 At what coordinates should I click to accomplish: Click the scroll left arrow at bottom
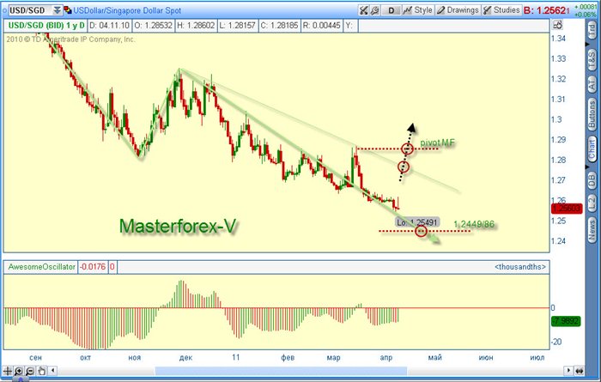(53, 371)
